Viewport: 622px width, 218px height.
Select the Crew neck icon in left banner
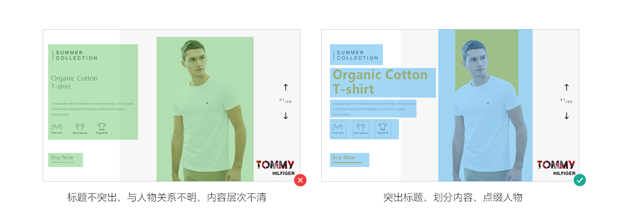click(57, 127)
